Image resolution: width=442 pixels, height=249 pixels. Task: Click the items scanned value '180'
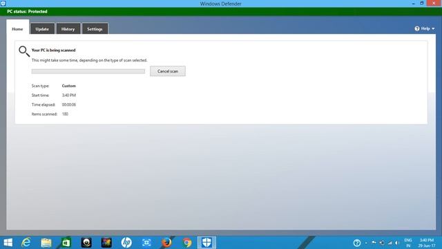(65, 114)
